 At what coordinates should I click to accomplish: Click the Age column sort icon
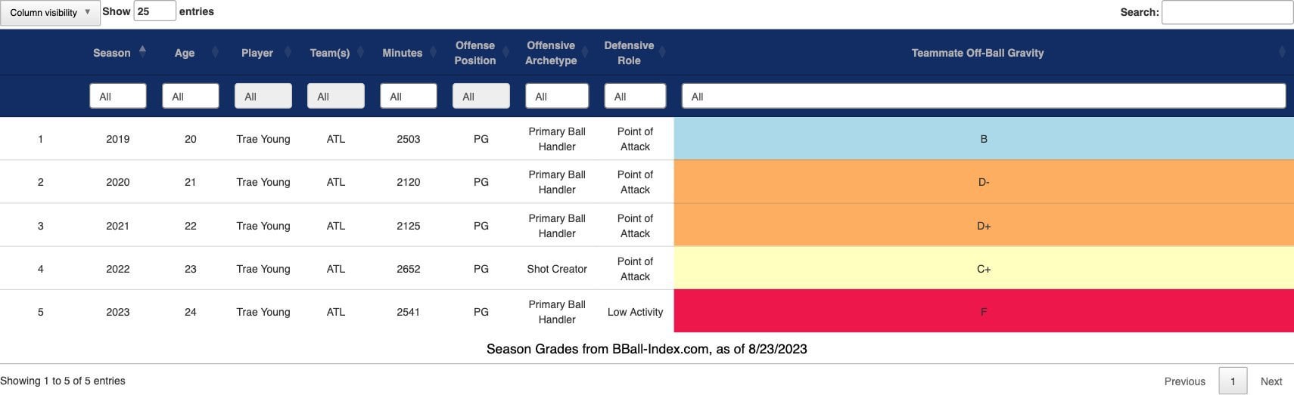(x=215, y=52)
